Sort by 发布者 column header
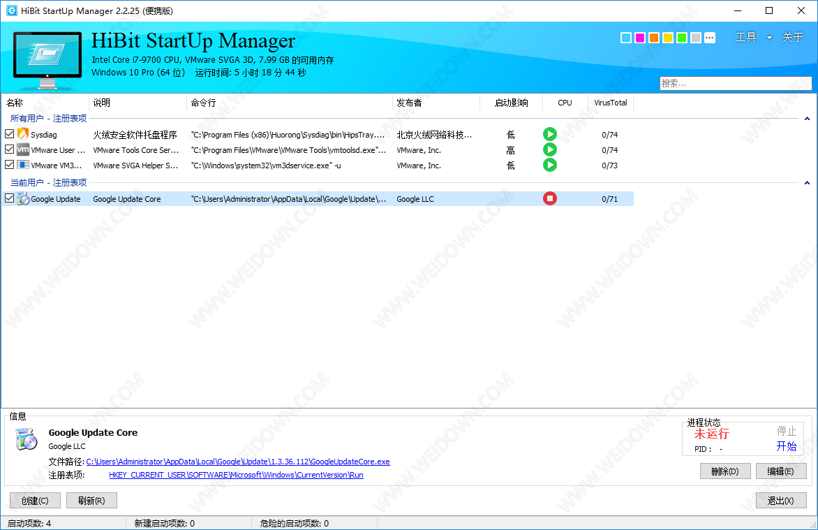The image size is (818, 530). click(x=436, y=103)
